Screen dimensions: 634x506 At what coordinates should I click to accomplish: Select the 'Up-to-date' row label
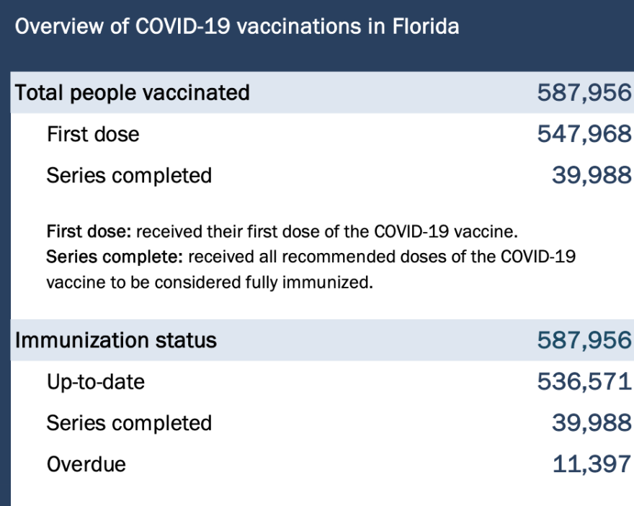coord(96,381)
